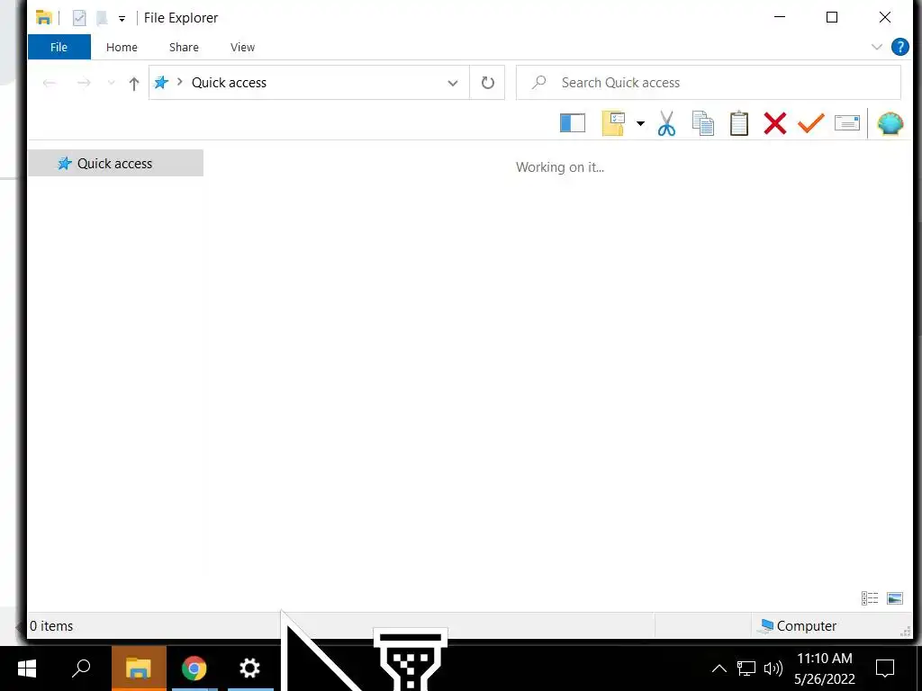Viewport: 922px width, 691px height.
Task: Click Quick access in the address bar
Action: click(229, 83)
